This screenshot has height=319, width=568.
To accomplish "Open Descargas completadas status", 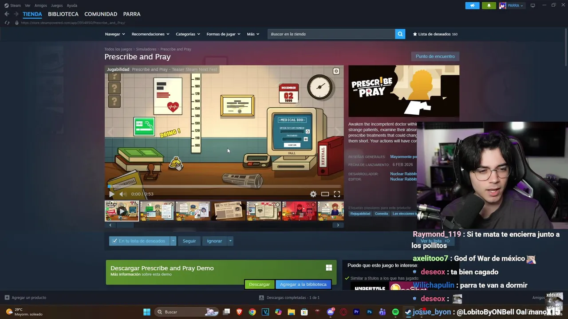I will (289, 298).
